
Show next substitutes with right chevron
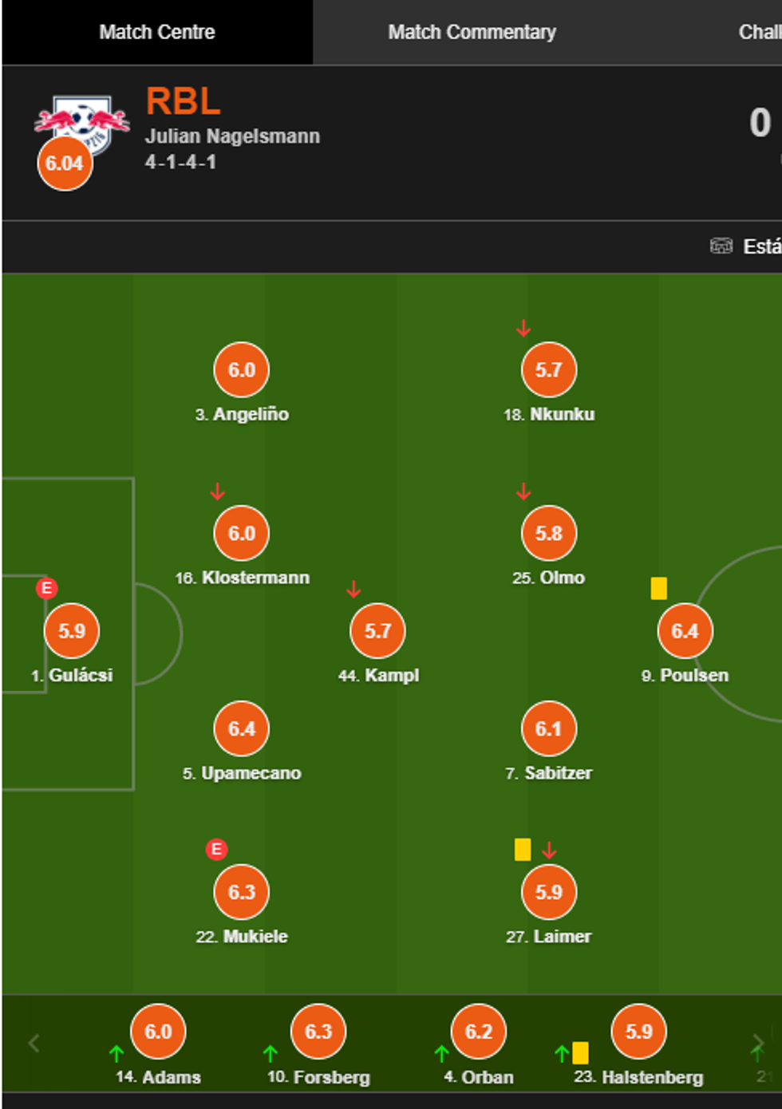(757, 1043)
